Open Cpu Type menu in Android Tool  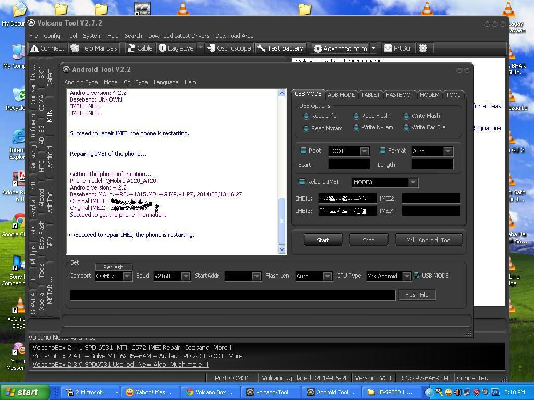(136, 82)
